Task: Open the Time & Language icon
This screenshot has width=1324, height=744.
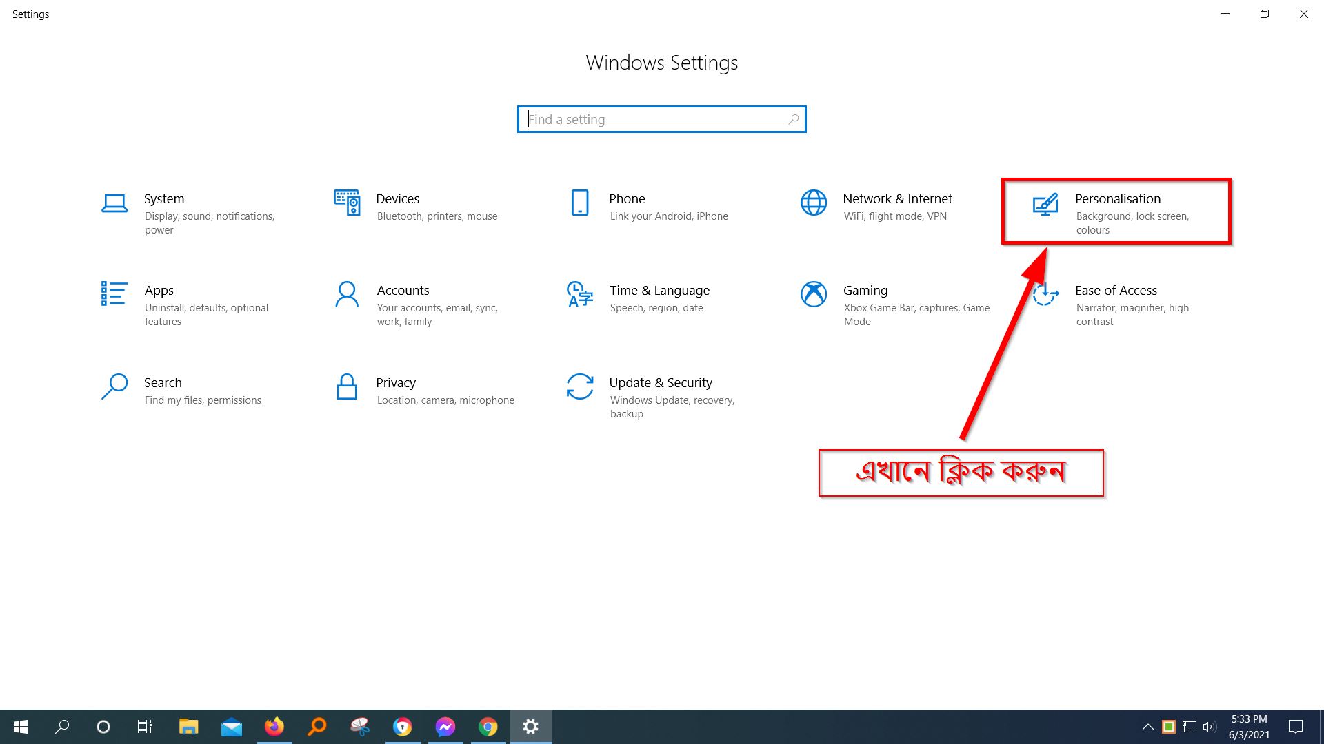Action: pyautogui.click(x=580, y=294)
